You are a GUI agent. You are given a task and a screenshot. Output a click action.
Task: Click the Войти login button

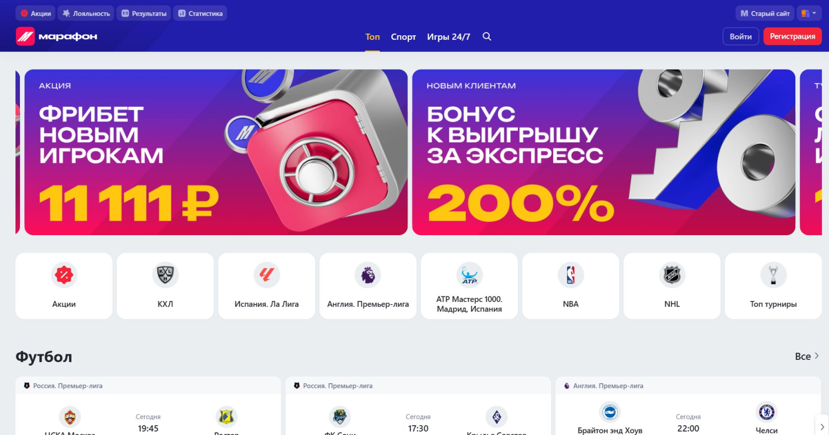click(x=741, y=36)
